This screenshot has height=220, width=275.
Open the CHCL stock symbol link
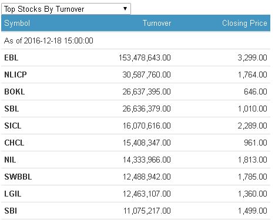click(x=14, y=143)
